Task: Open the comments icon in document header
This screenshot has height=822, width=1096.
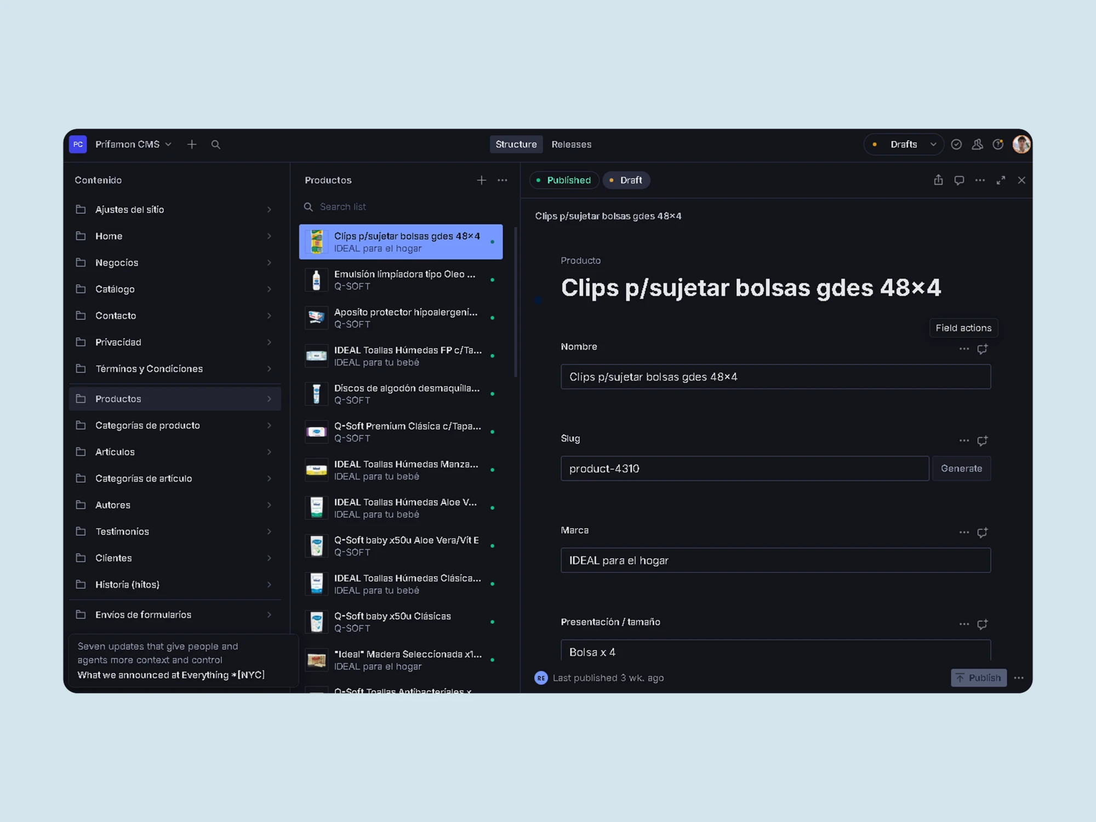Action: click(959, 180)
